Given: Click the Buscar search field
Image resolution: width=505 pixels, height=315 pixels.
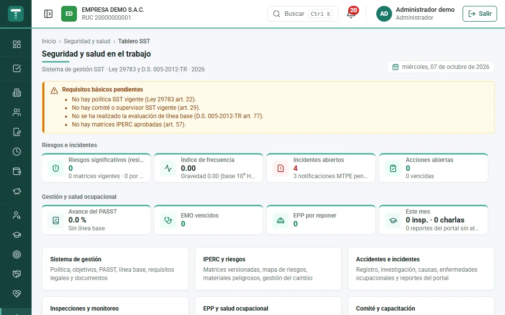Looking at the screenshot, I should click(x=303, y=14).
